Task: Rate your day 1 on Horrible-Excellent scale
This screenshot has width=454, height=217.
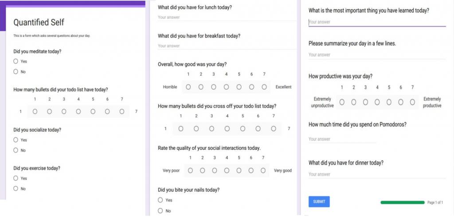Action: tap(188, 87)
